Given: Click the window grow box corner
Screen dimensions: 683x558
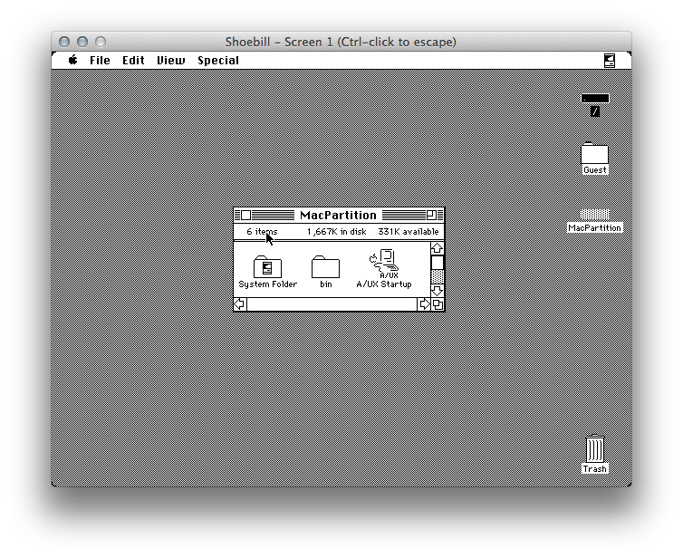Looking at the screenshot, I should (x=438, y=304).
